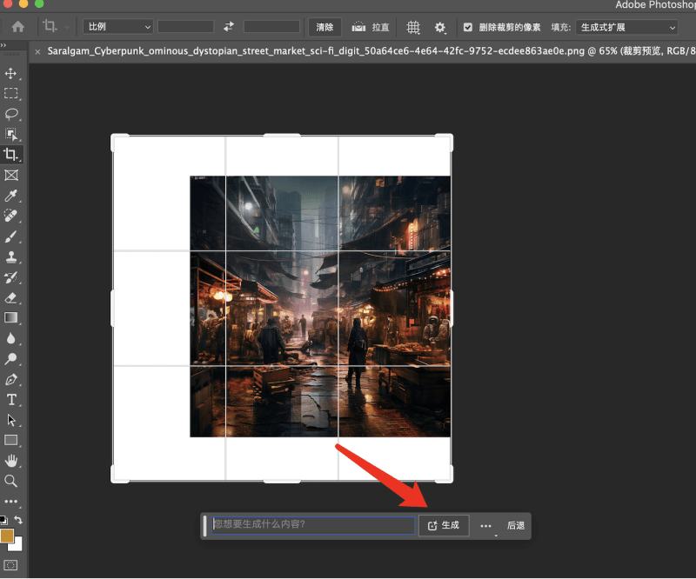Click the 生成 generate button

(x=444, y=525)
